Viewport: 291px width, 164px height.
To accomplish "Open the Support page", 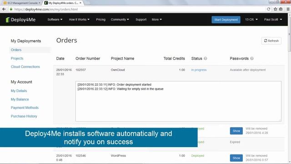I will [x=141, y=20].
